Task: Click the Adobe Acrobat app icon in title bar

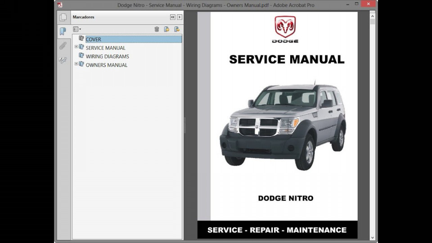Action: pos(60,4)
